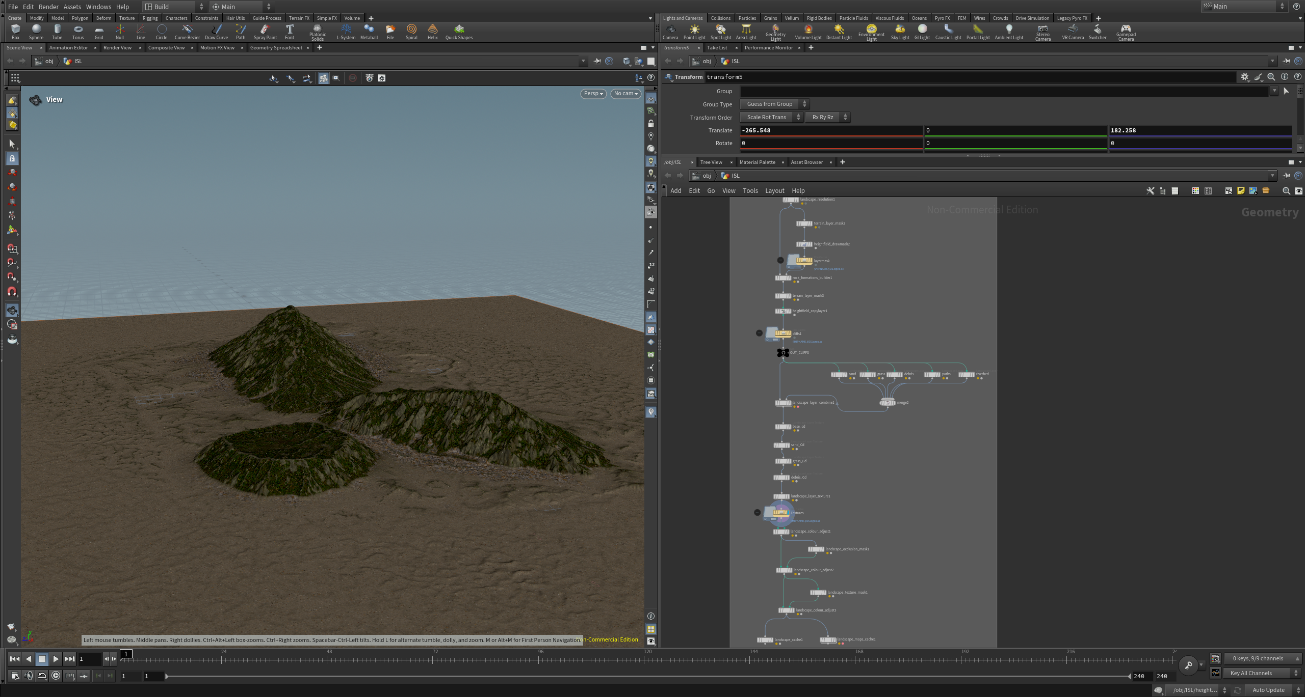Image resolution: width=1305 pixels, height=697 pixels.
Task: Click the L-System shelf tool
Action: [346, 32]
